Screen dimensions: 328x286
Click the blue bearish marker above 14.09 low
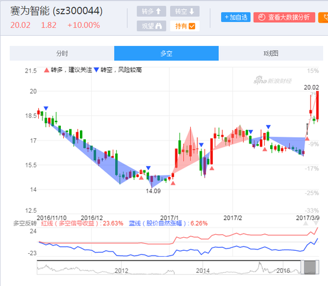[148, 168]
